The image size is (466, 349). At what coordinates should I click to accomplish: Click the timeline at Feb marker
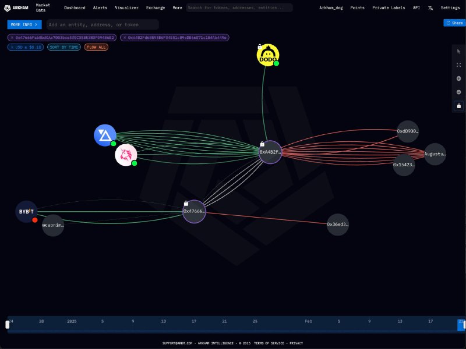[308, 322]
